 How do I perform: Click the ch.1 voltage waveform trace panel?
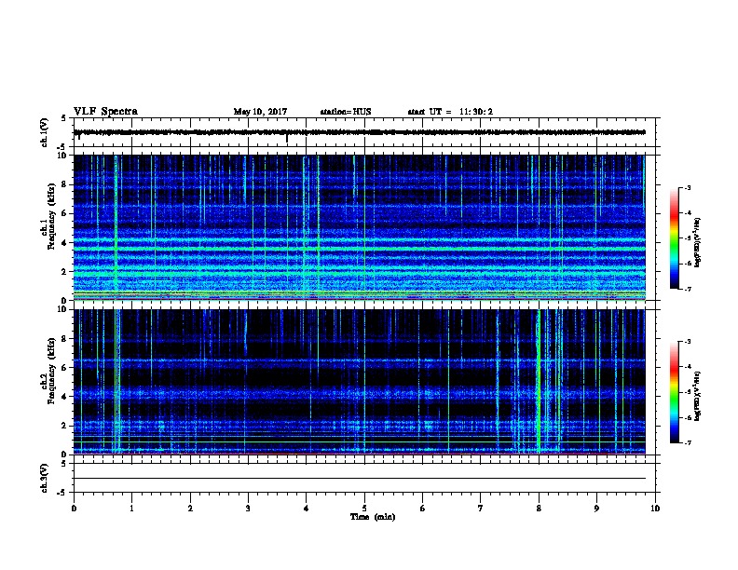364,132
